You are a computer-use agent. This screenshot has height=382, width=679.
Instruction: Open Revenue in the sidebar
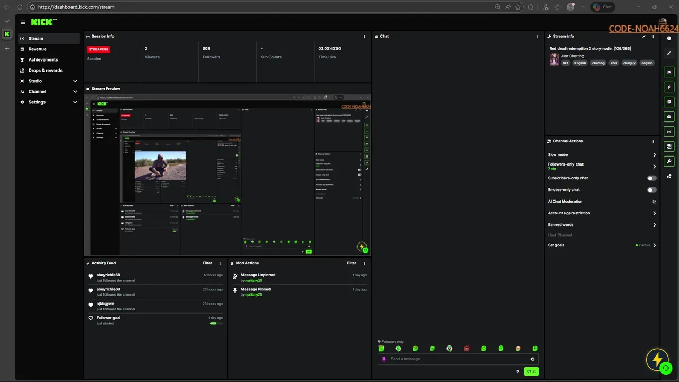click(49, 49)
